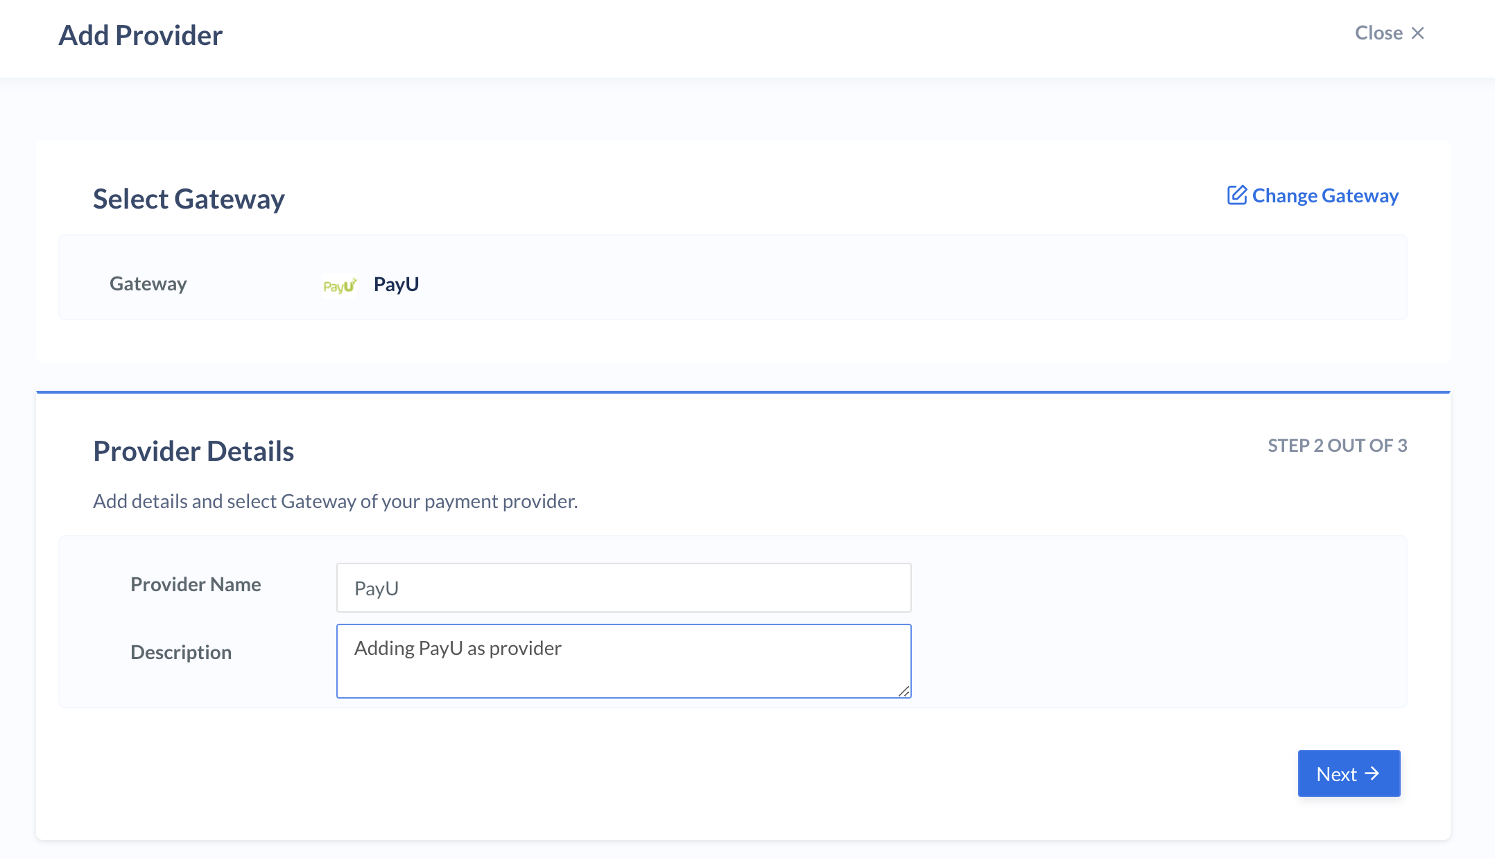Focus the Description text area
1495x858 pixels.
point(623,661)
